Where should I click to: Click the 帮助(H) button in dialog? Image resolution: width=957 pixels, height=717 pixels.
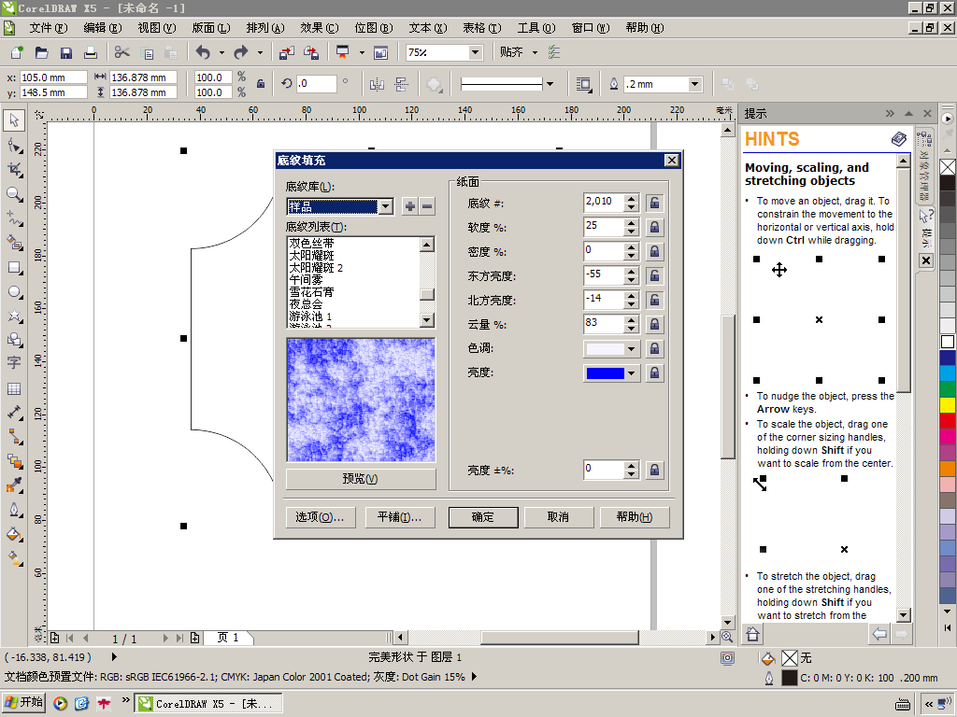[x=635, y=517]
